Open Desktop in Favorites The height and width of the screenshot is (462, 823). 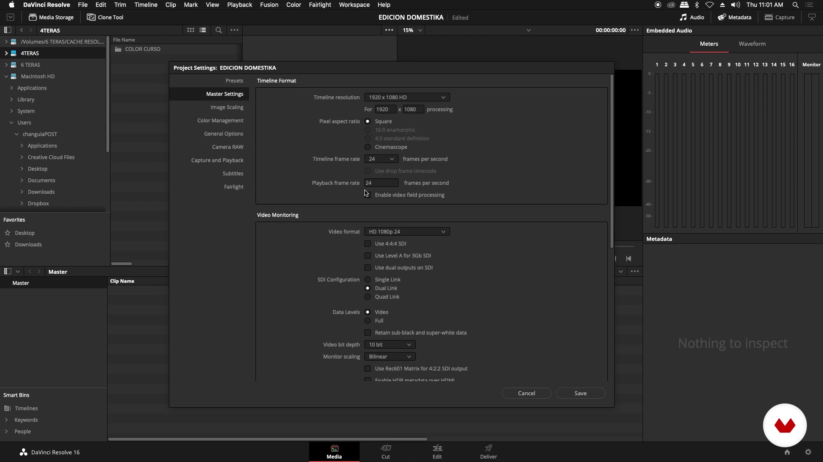[x=25, y=233]
